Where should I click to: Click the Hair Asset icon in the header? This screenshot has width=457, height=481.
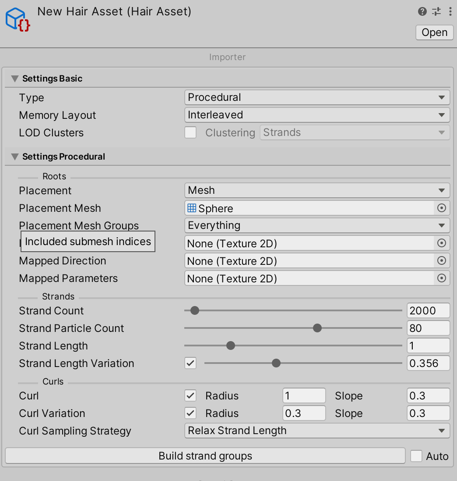click(x=18, y=18)
